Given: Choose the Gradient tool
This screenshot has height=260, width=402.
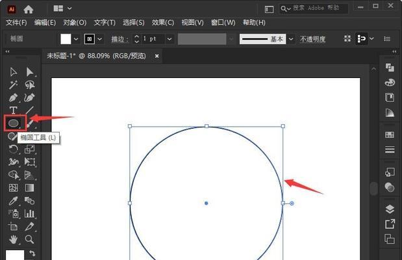Looking at the screenshot, I should pyautogui.click(x=30, y=188).
